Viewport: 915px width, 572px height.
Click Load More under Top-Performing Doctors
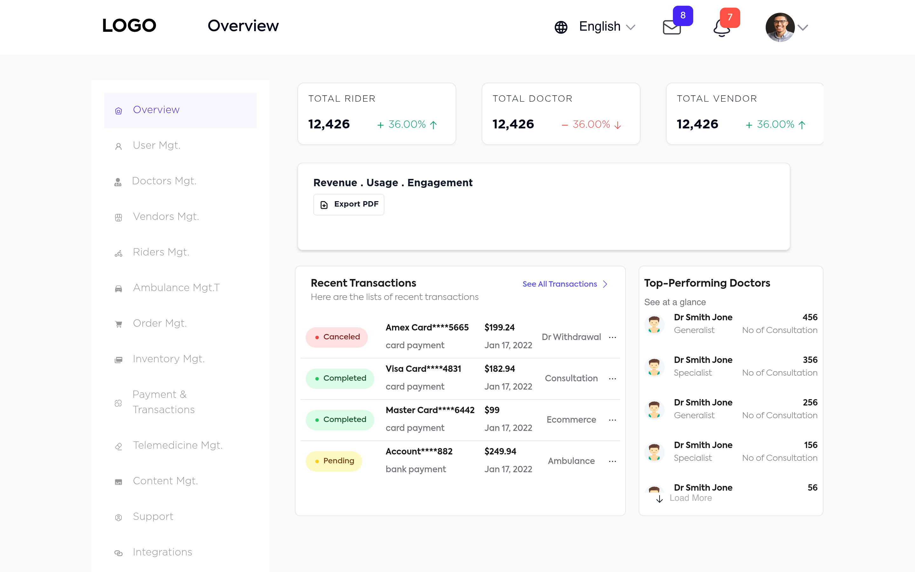[x=690, y=498]
